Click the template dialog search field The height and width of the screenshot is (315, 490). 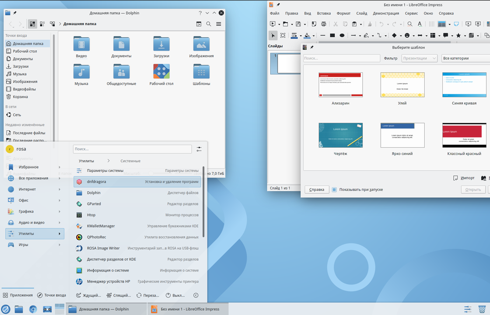coord(342,58)
